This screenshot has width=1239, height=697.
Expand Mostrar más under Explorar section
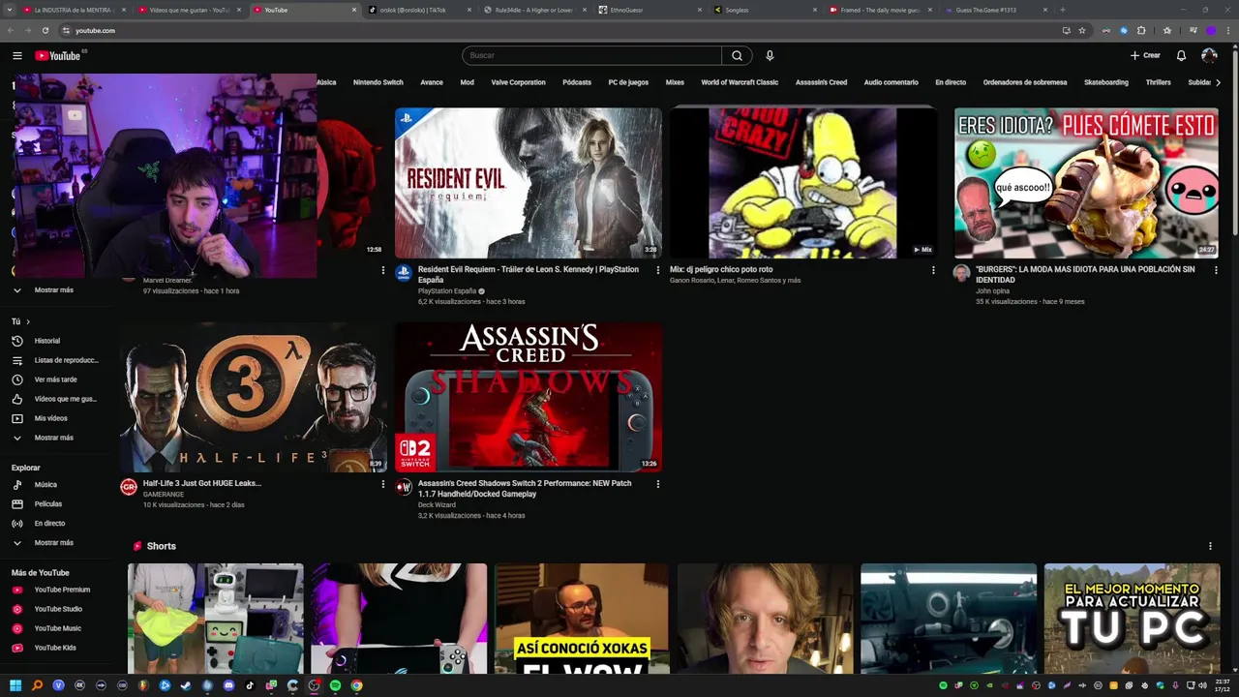tap(54, 542)
